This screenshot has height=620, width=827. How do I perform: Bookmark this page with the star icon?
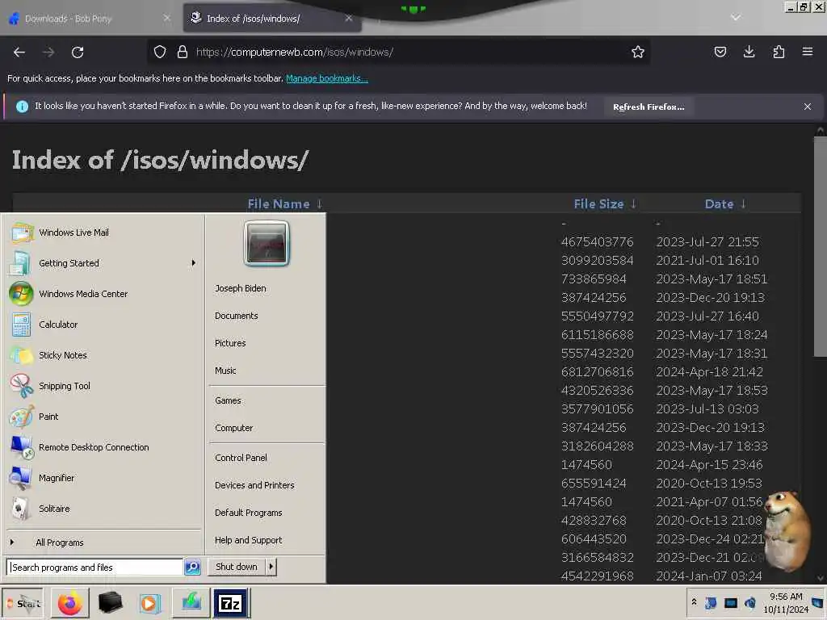(x=638, y=52)
